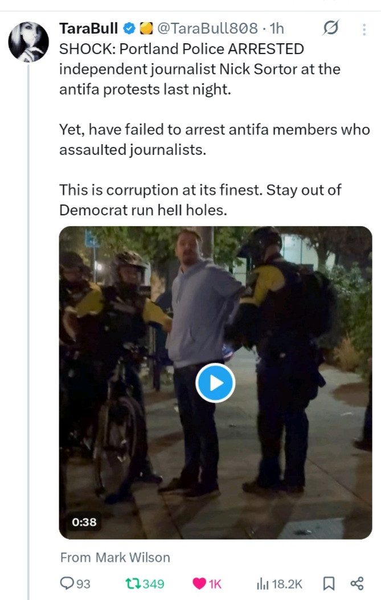Screen dimensions: 381x600
Task: Click the 'Democrat run hell holes' sentence
Action: 143,210
